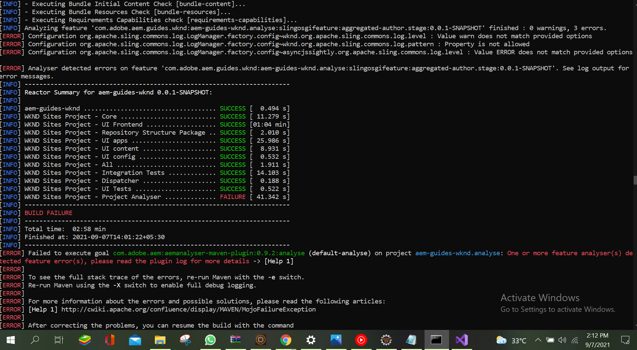The image size is (637, 350).
Task: Launch BlueStacks
Action: click(x=85, y=340)
